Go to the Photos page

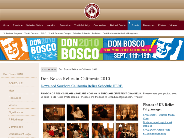(162, 25)
